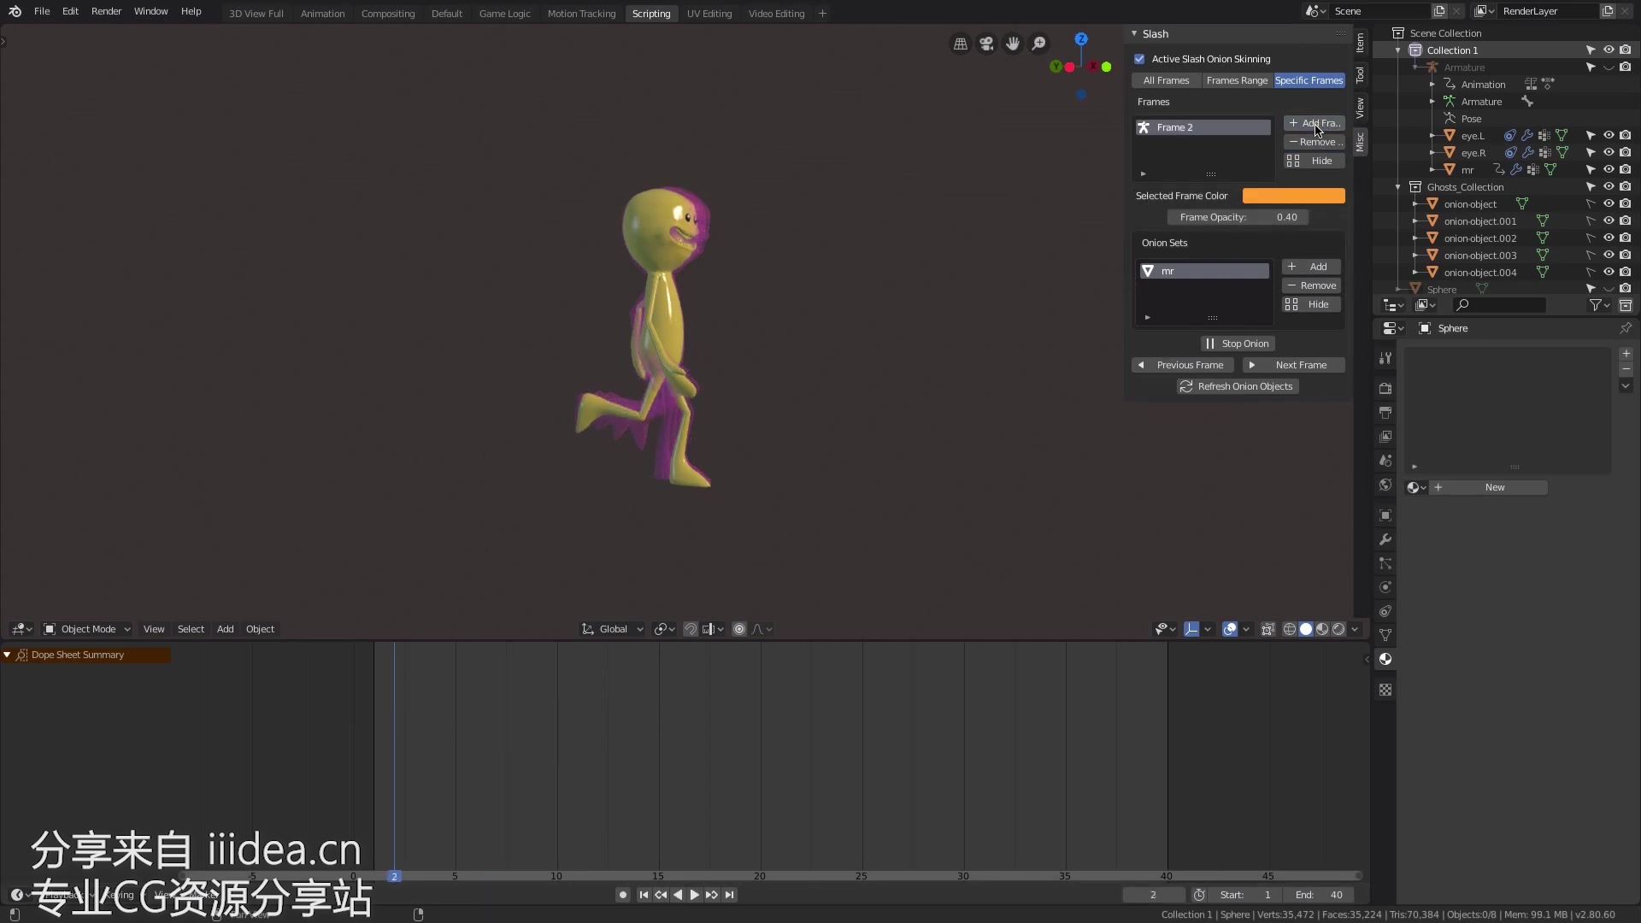Disable Active Slash Onion Skinning
This screenshot has width=1641, height=923.
1139,58
